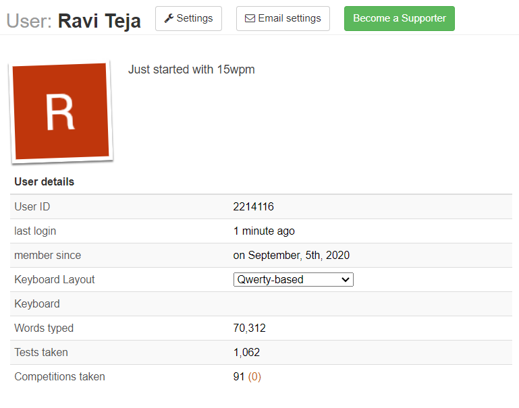Open Email settings
The height and width of the screenshot is (408, 519).
[283, 18]
